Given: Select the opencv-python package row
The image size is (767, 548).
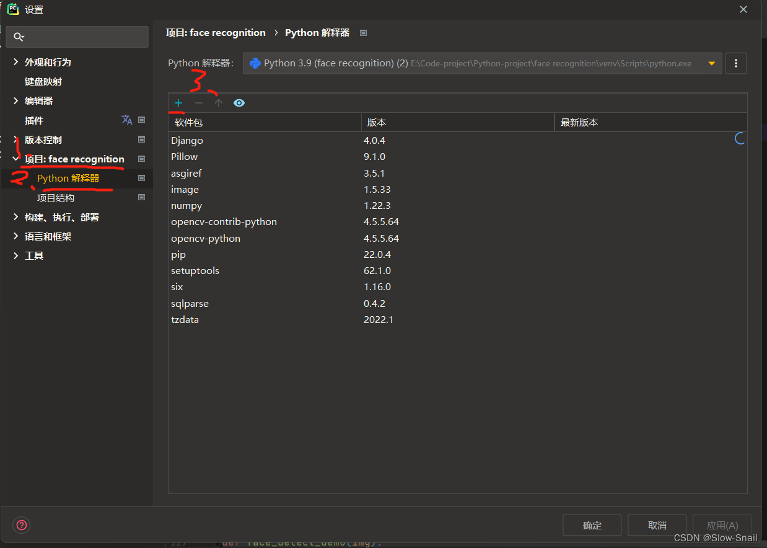Looking at the screenshot, I should (x=457, y=238).
